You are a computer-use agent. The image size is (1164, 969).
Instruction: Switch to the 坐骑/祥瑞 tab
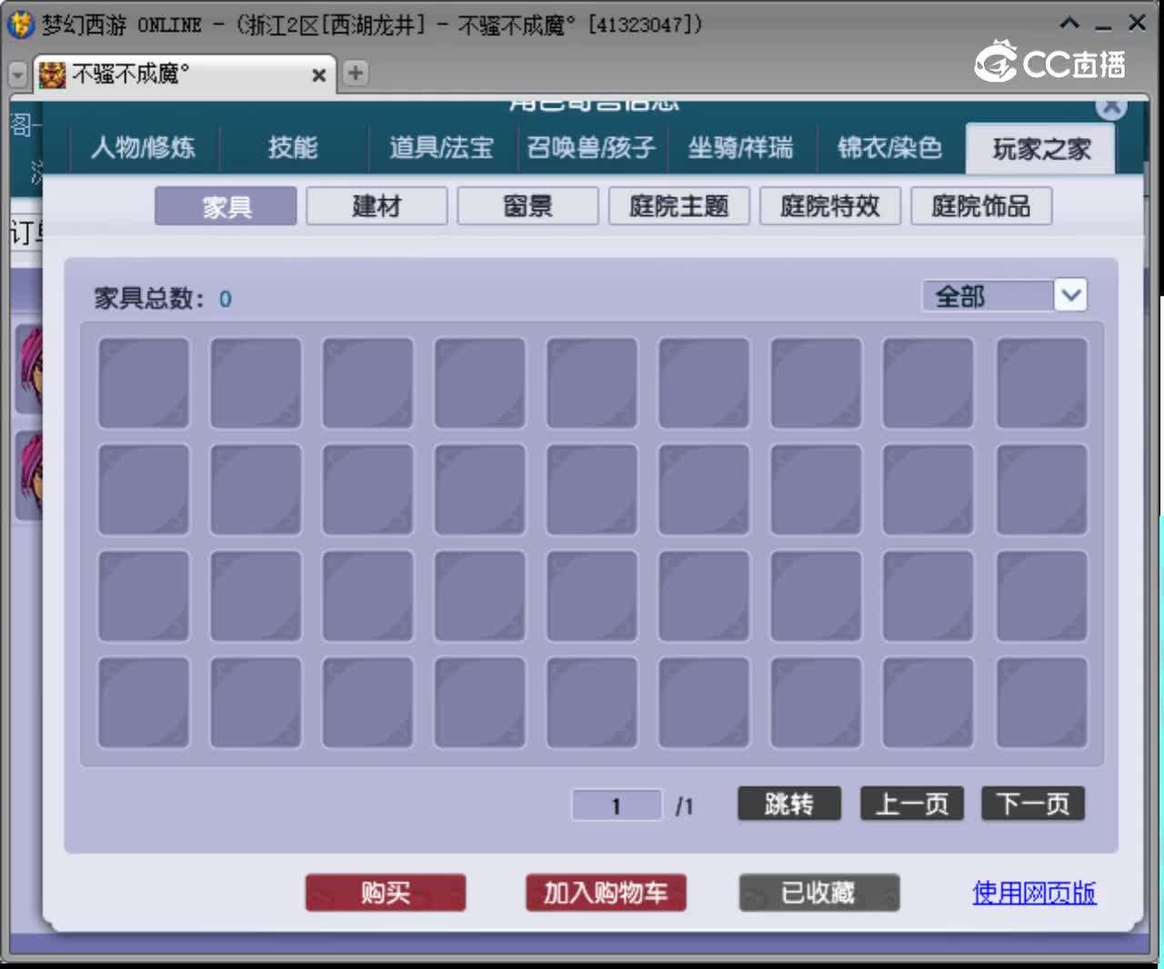tap(740, 147)
